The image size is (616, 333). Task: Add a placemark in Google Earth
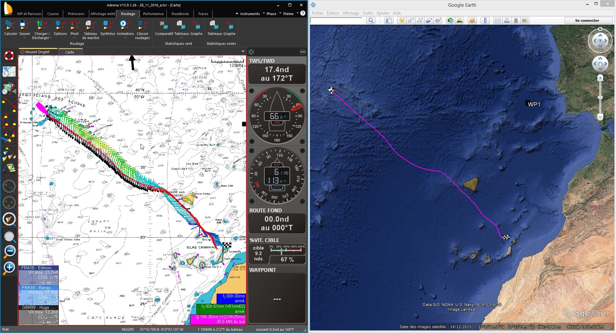click(401, 20)
